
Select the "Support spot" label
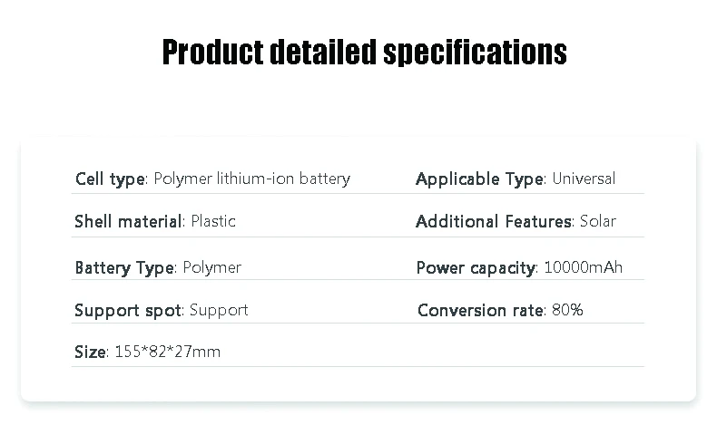128,310
